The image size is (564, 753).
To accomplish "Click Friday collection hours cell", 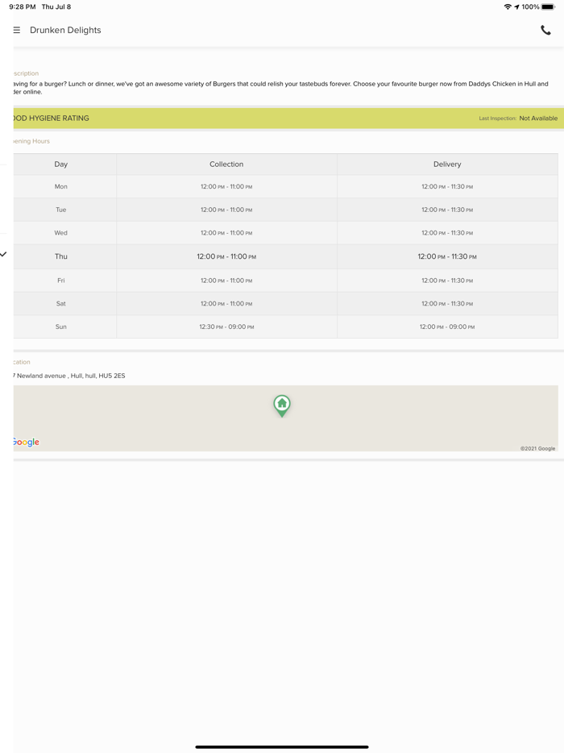I will pos(226,281).
